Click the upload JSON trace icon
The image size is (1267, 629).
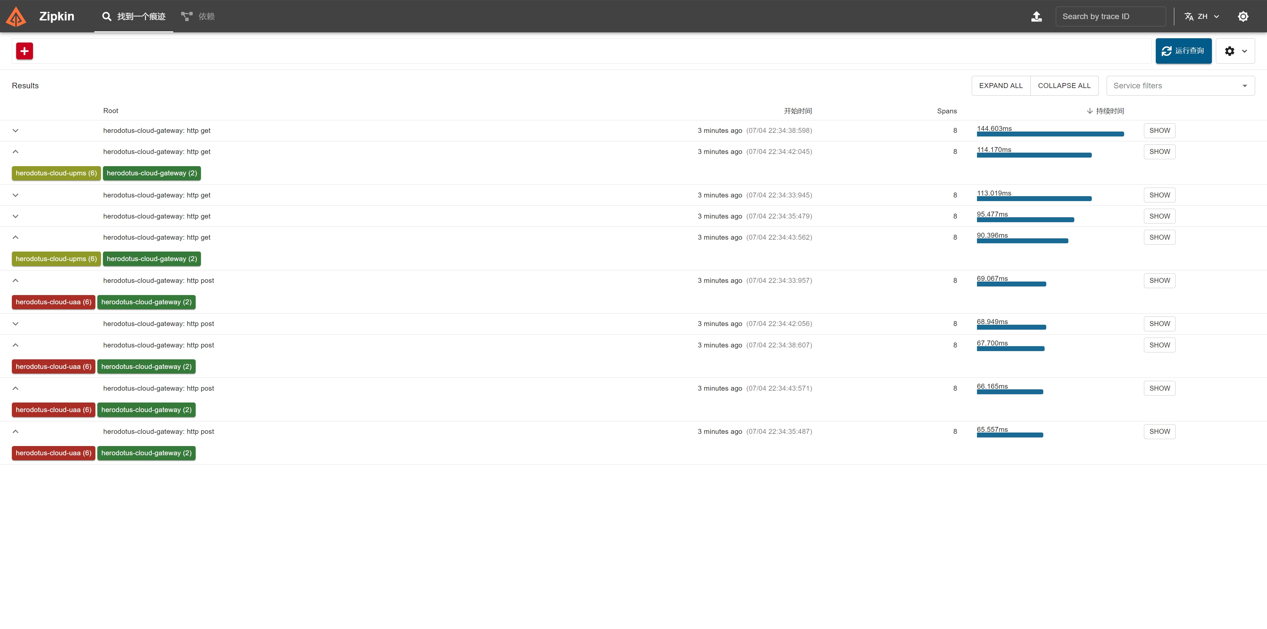pos(1036,17)
